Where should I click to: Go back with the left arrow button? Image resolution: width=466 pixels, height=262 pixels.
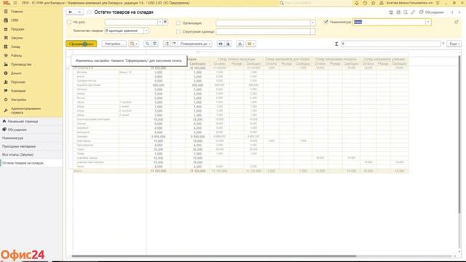[71, 12]
